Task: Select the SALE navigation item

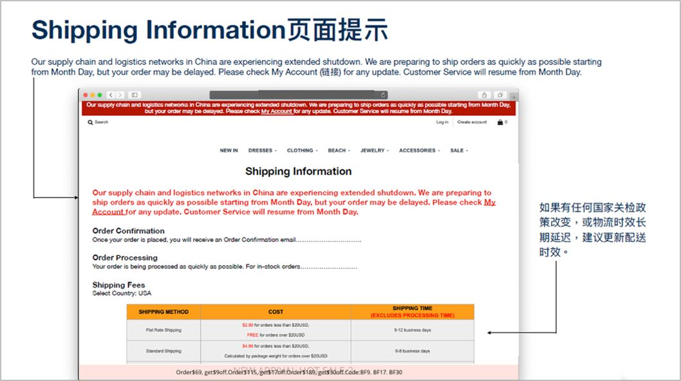Action: pyautogui.click(x=456, y=150)
